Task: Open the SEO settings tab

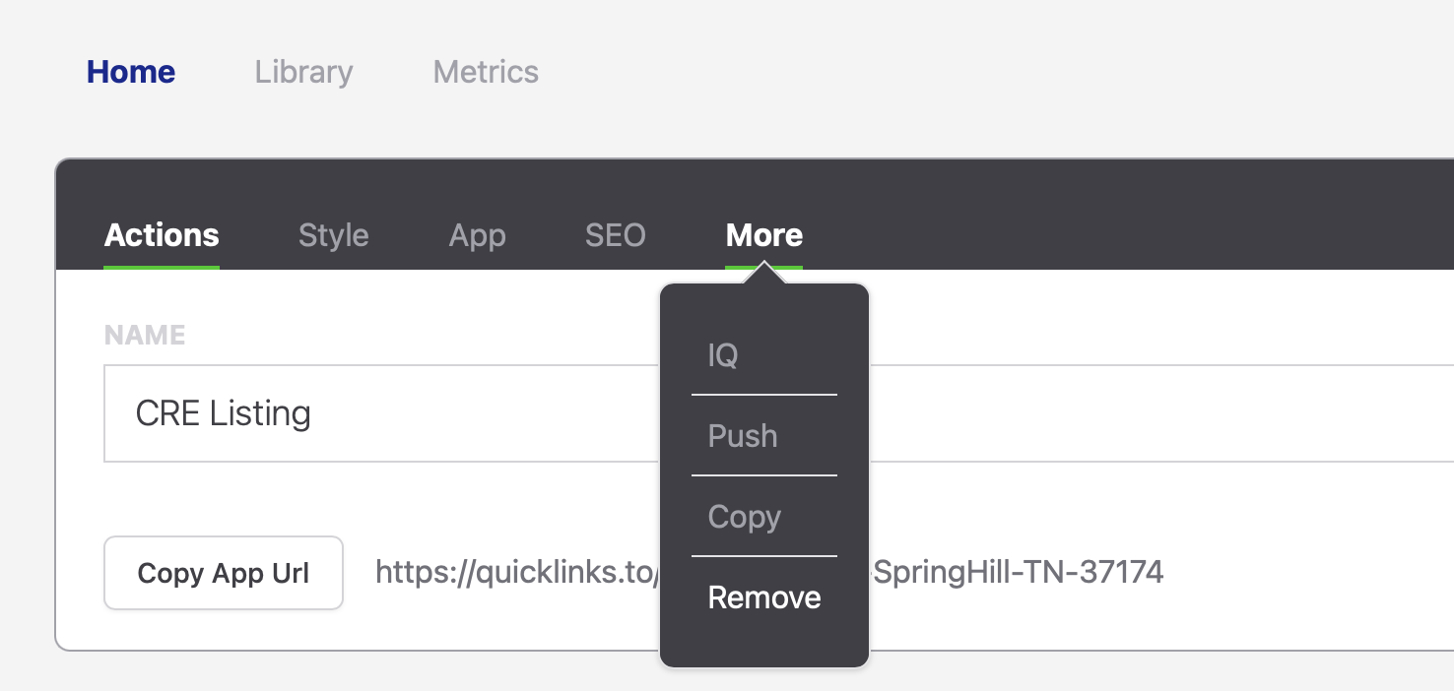Action: [615, 235]
